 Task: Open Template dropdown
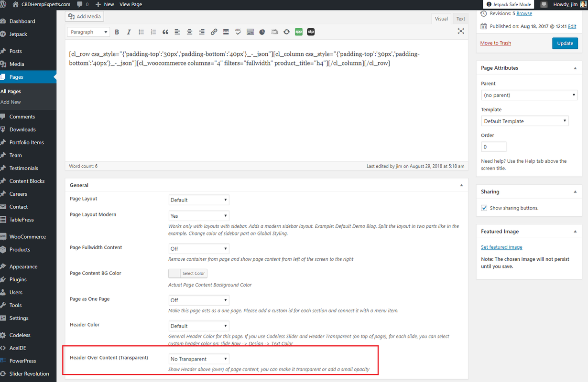pyautogui.click(x=525, y=121)
